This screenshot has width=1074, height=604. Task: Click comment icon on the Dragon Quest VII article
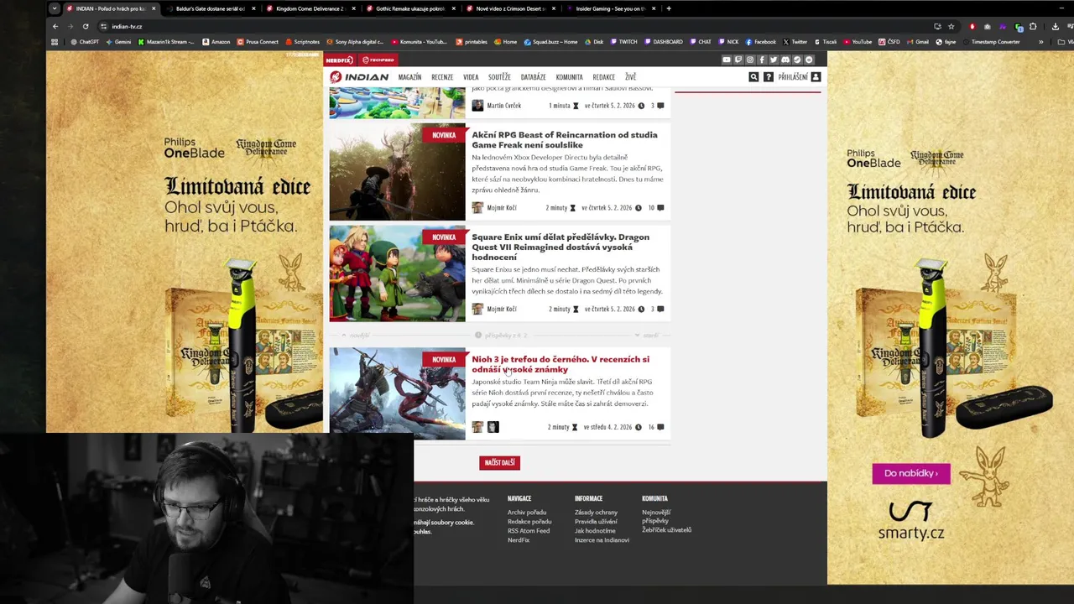click(660, 310)
